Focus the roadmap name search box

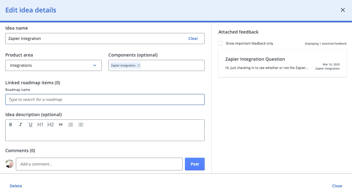(105, 99)
